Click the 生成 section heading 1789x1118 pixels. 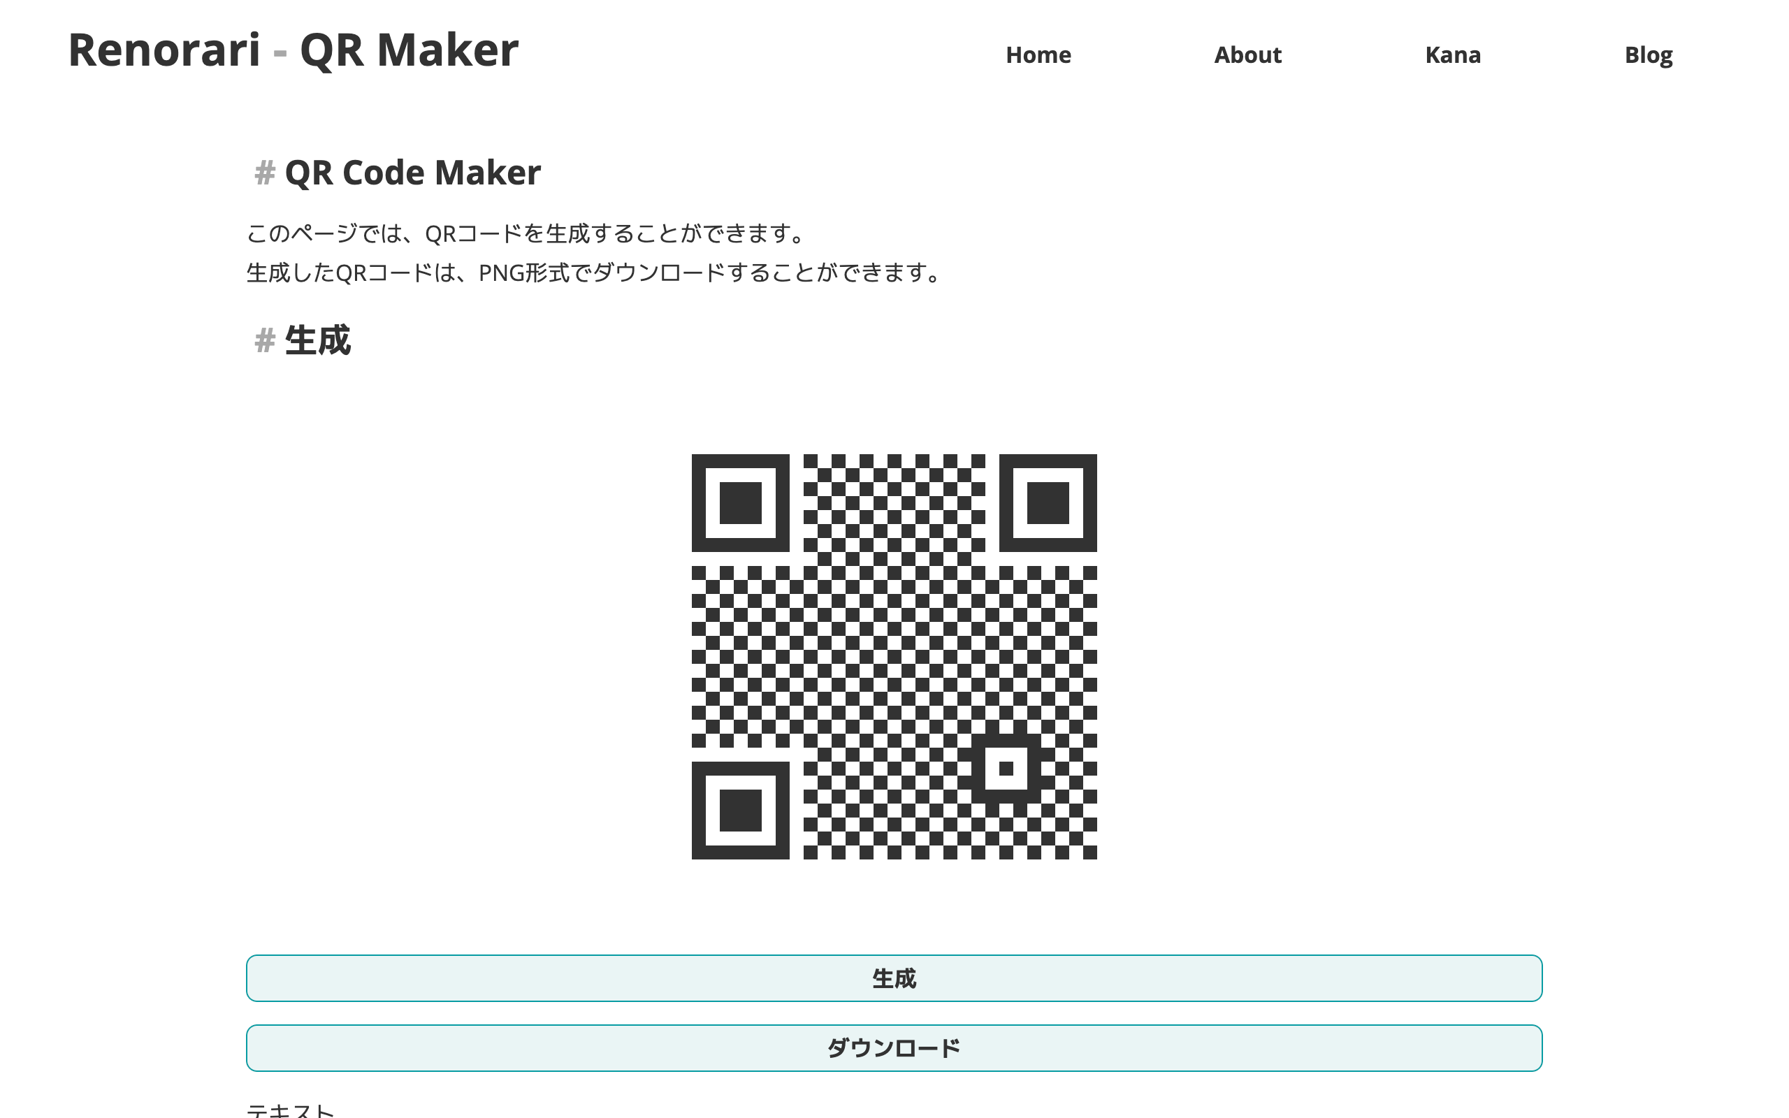click(x=318, y=341)
